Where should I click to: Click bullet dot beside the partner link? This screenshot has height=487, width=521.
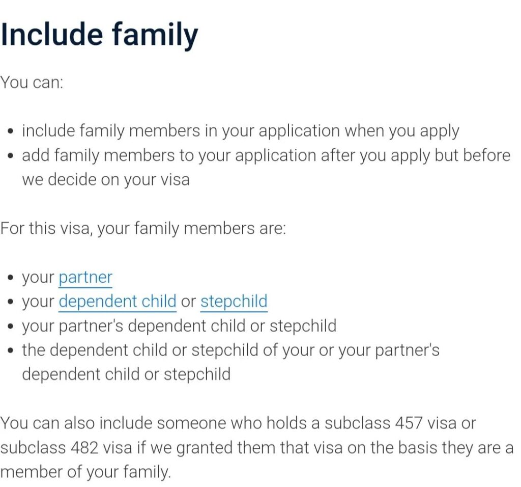tap(11, 278)
